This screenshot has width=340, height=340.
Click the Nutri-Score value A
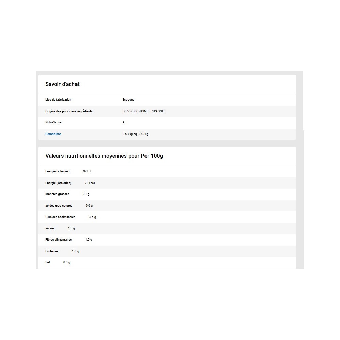coord(123,122)
